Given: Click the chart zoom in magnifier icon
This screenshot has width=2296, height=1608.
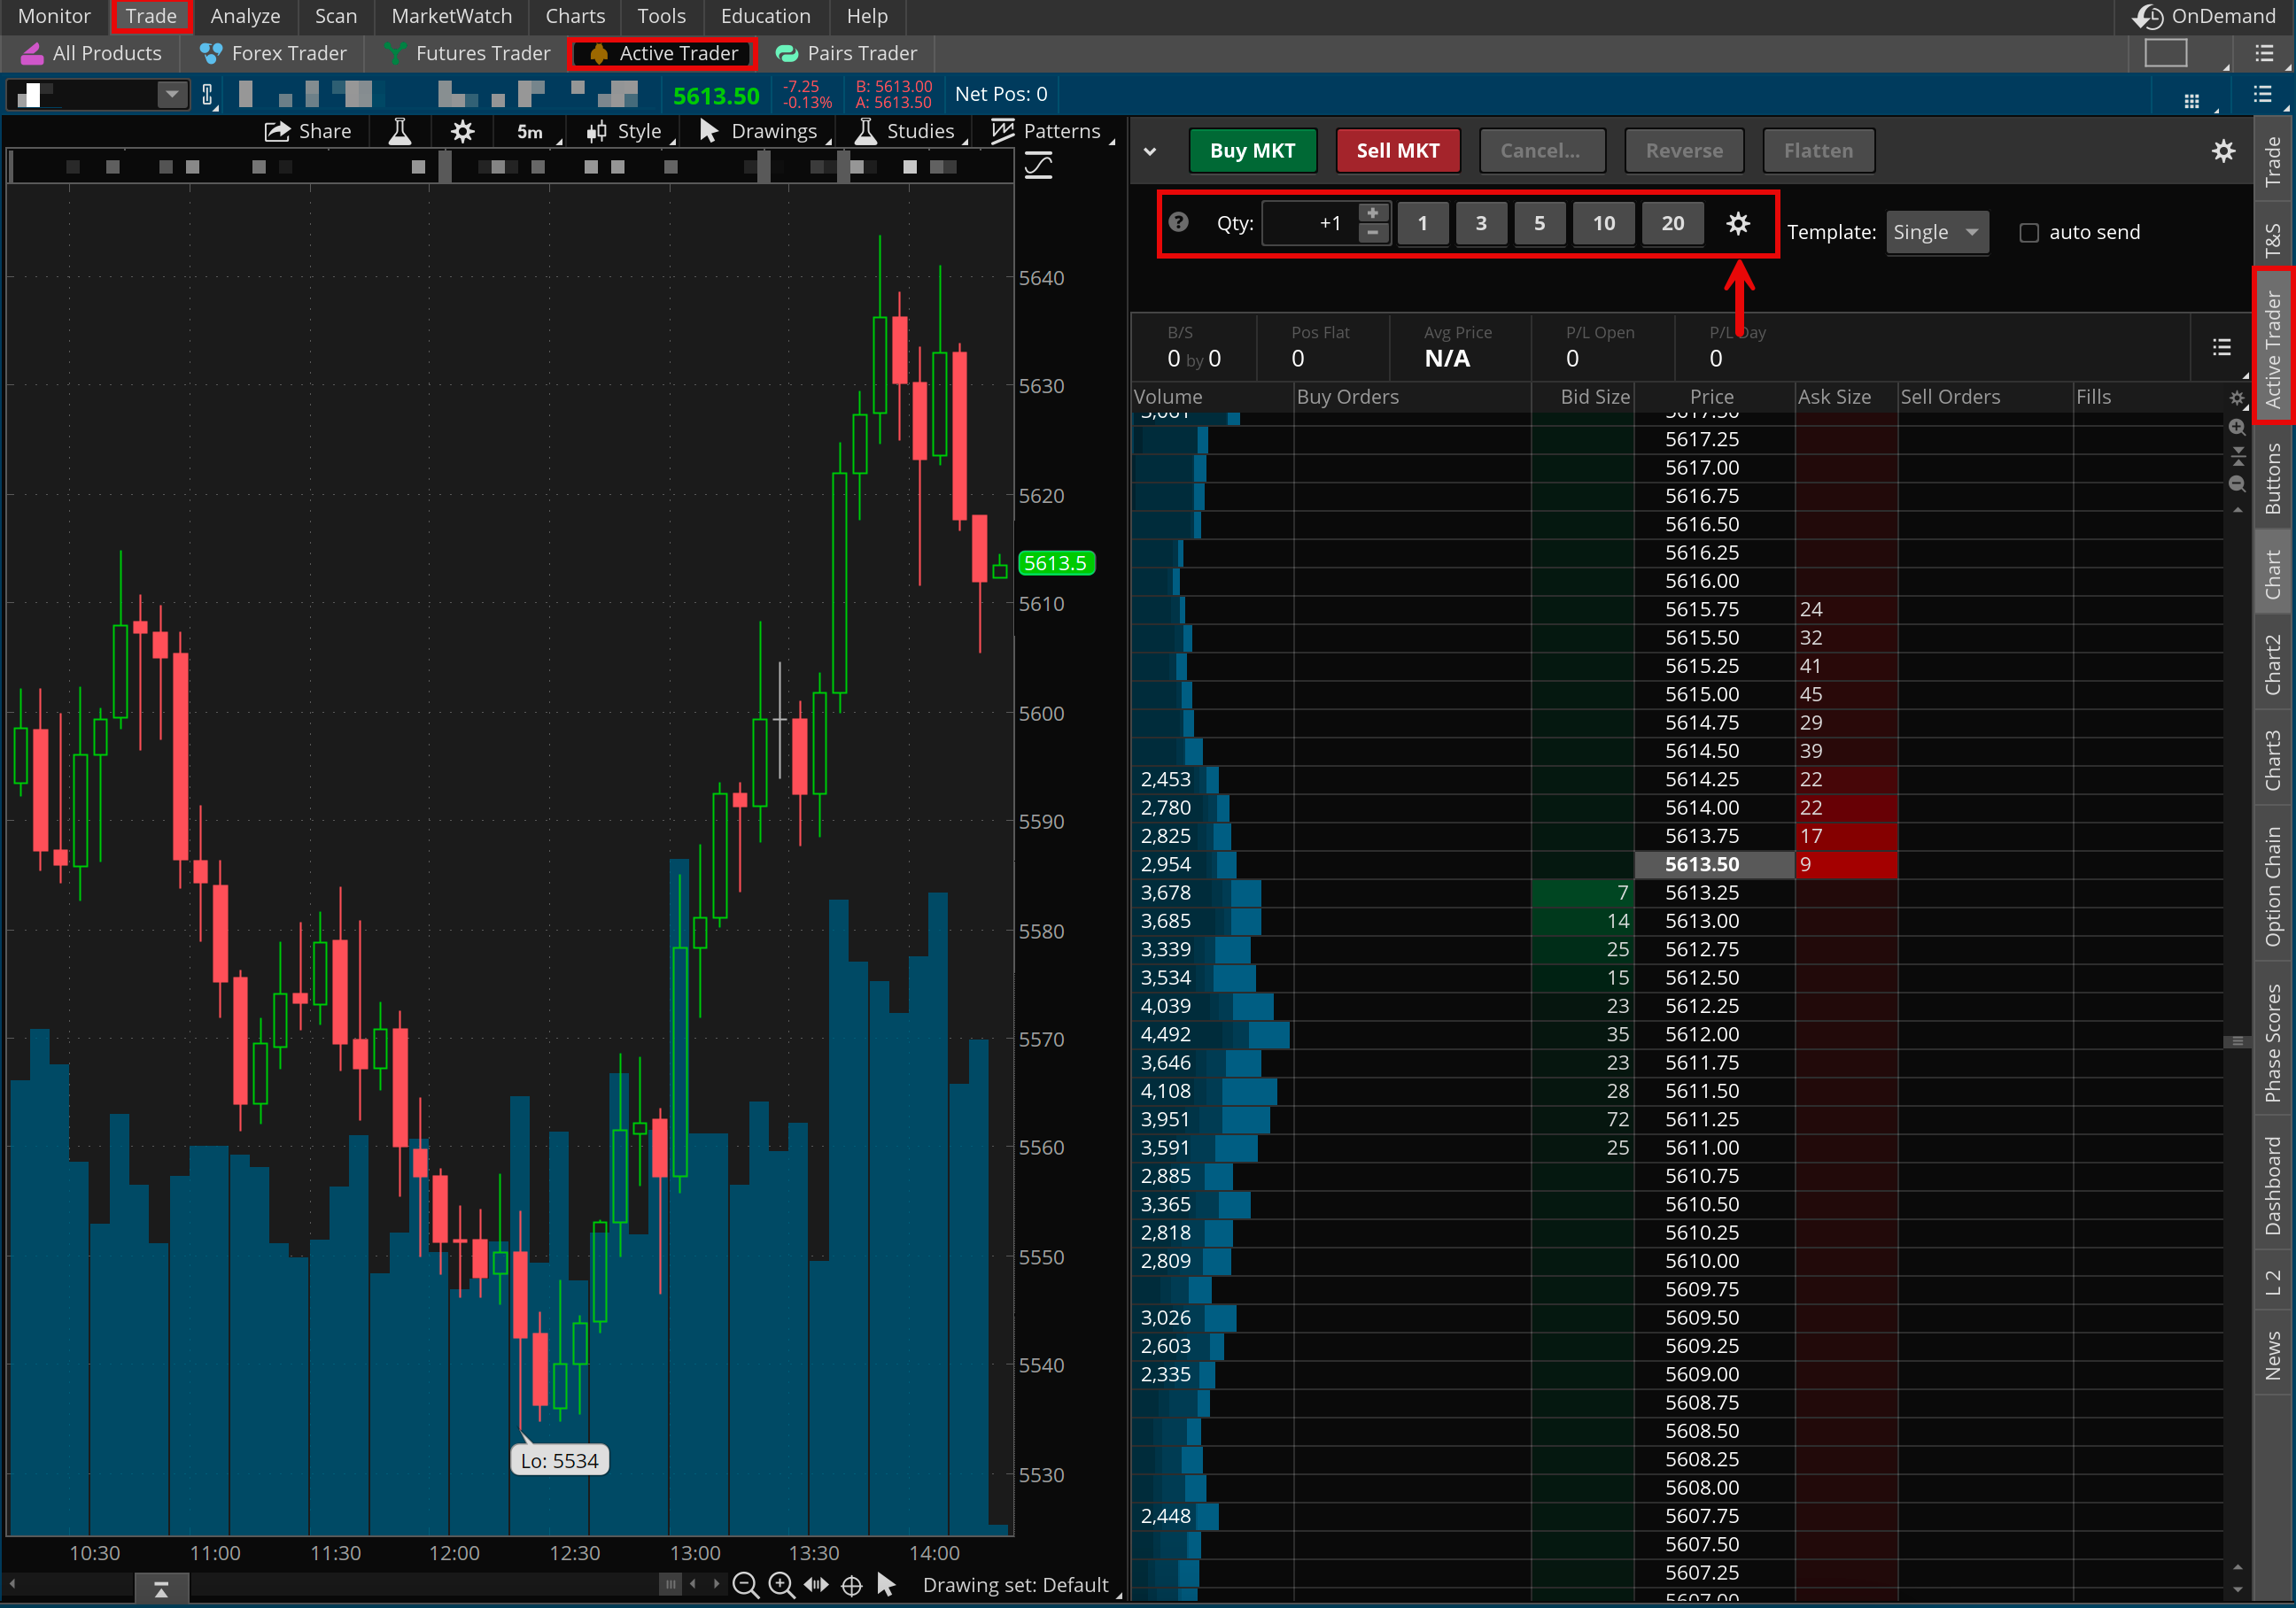Looking at the screenshot, I should (x=781, y=1585).
